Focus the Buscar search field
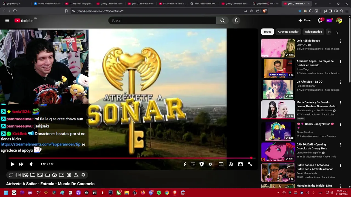The height and width of the screenshot is (197, 351). pos(162,21)
